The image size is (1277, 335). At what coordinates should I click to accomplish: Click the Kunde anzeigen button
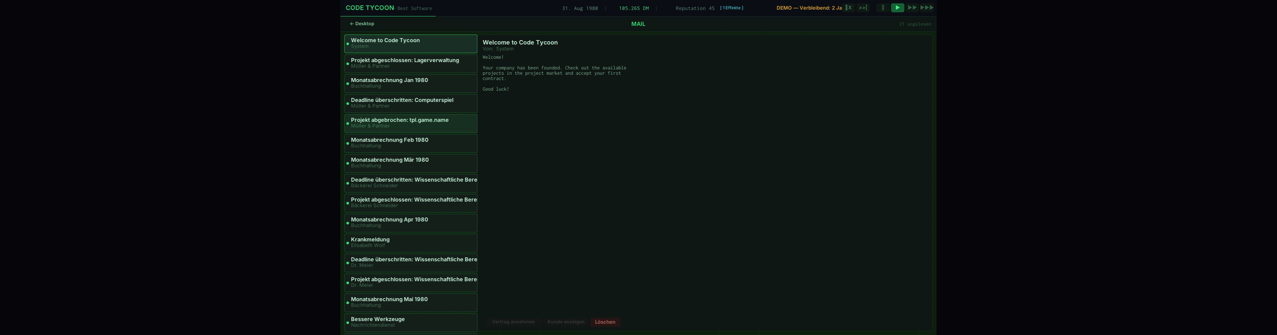coord(566,322)
